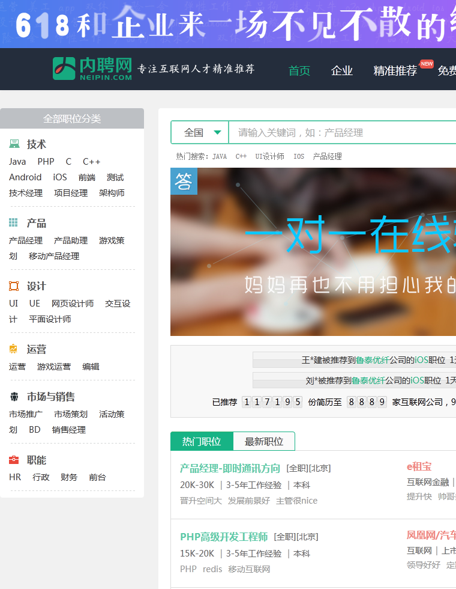Open the 网页设计师 job category

[73, 304]
